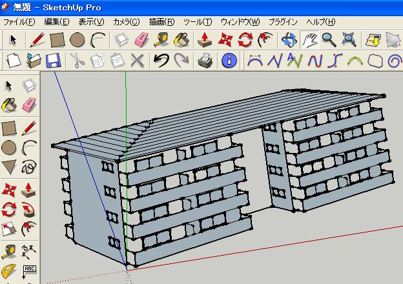Image resolution: width=403 pixels, height=284 pixels.
Task: Open the 表示(V) menu
Action: click(x=91, y=22)
